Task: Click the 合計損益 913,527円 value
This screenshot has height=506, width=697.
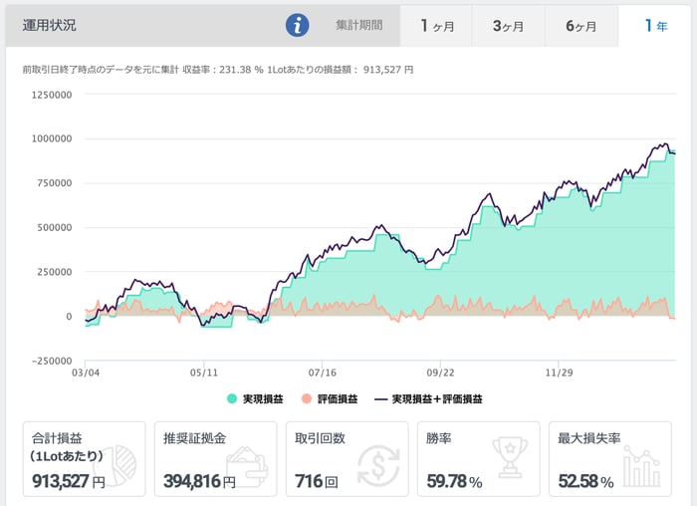Action: [x=69, y=482]
